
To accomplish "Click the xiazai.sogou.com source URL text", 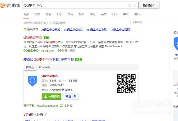I will (x=47, y=106).
